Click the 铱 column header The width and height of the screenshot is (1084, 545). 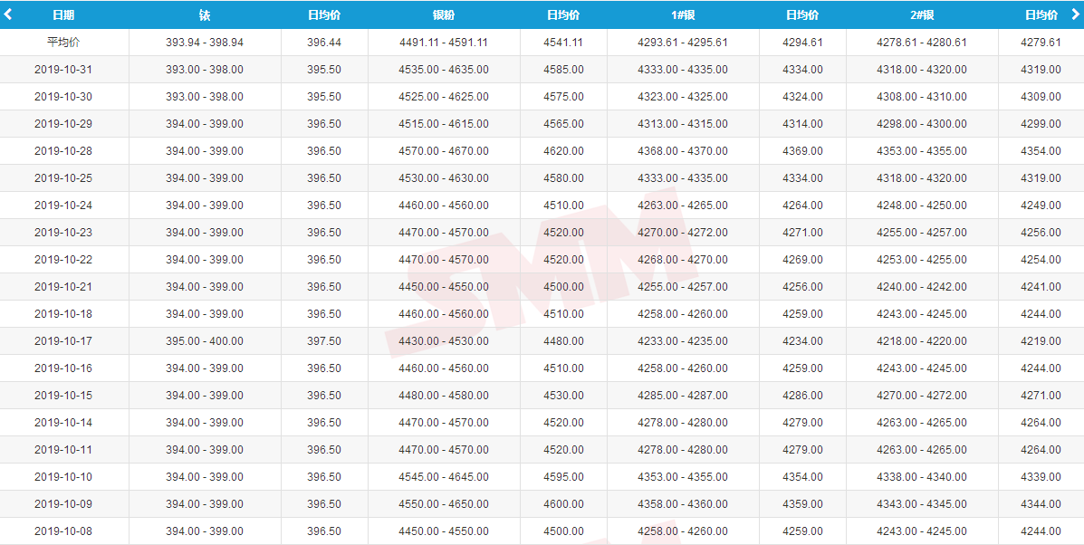pos(205,15)
